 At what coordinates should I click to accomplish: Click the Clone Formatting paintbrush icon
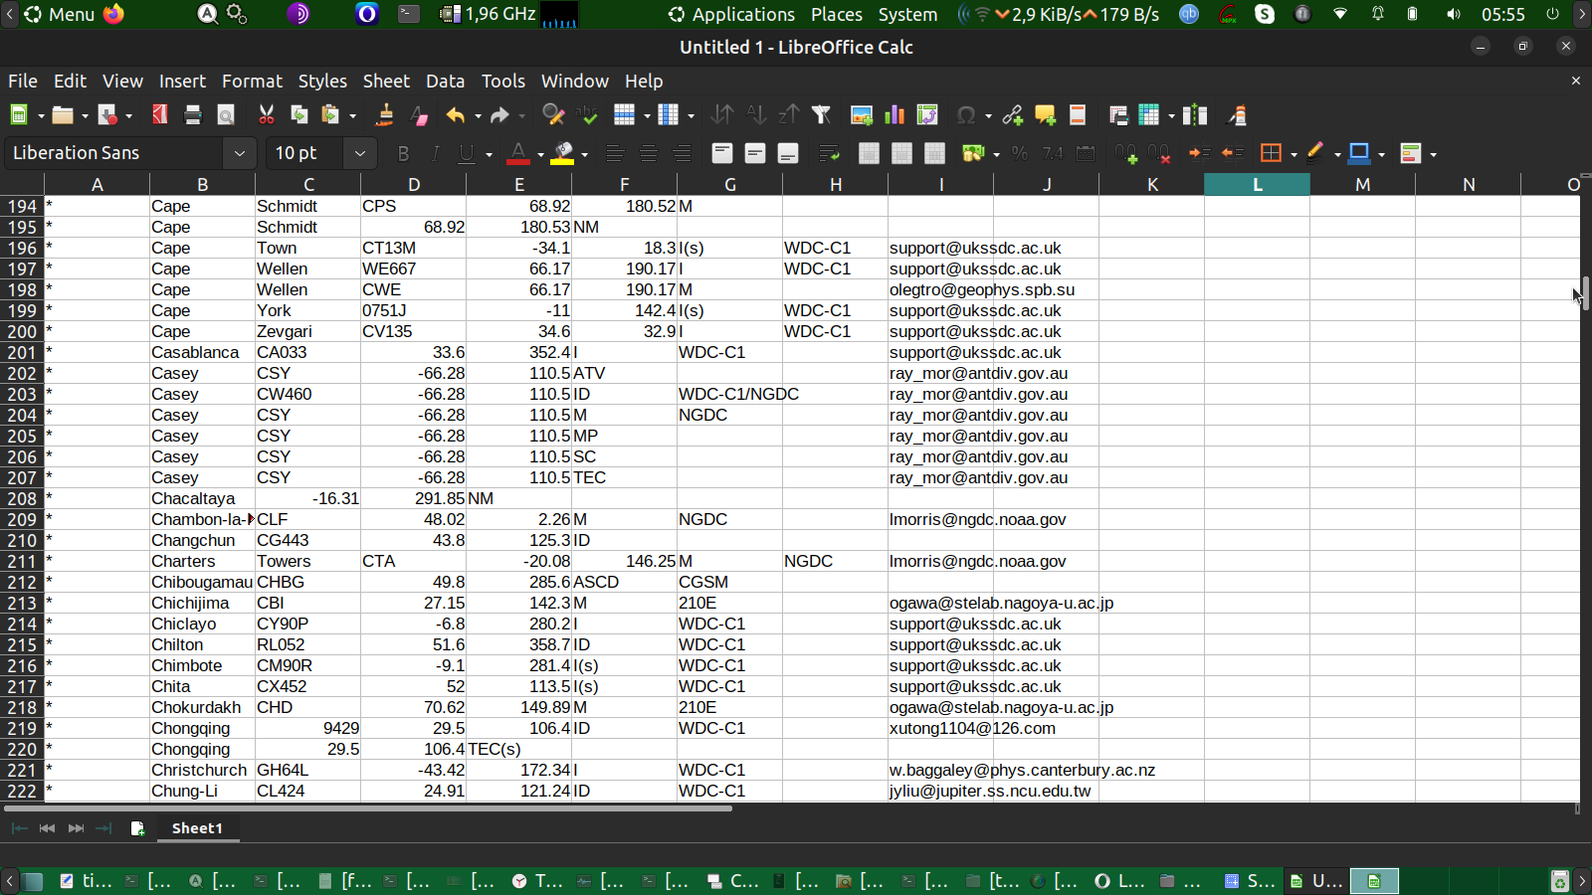[x=384, y=115]
